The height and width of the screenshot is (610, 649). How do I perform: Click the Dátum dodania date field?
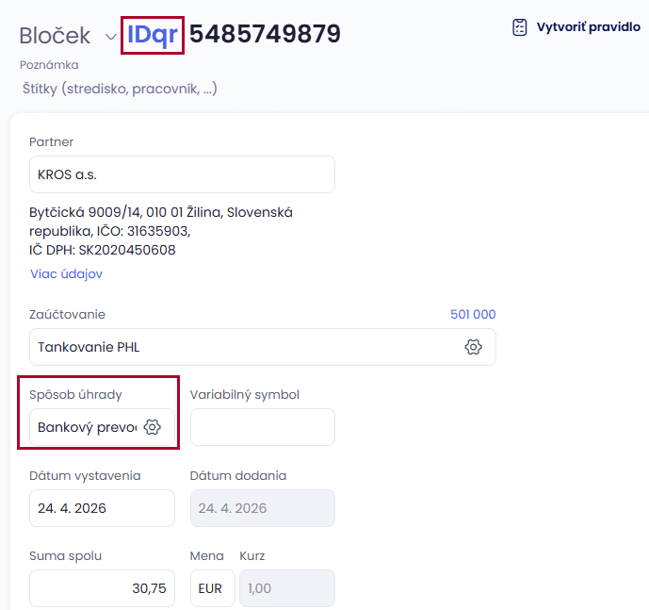click(262, 508)
